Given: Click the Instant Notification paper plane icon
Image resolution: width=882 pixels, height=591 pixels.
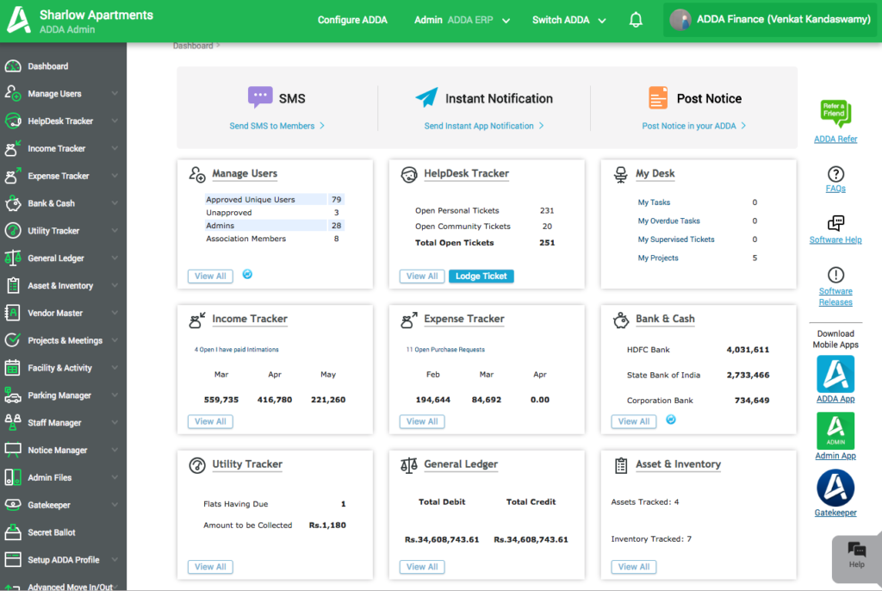Looking at the screenshot, I should click(426, 97).
